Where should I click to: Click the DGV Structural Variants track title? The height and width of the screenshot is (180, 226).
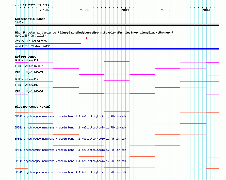[94, 32]
